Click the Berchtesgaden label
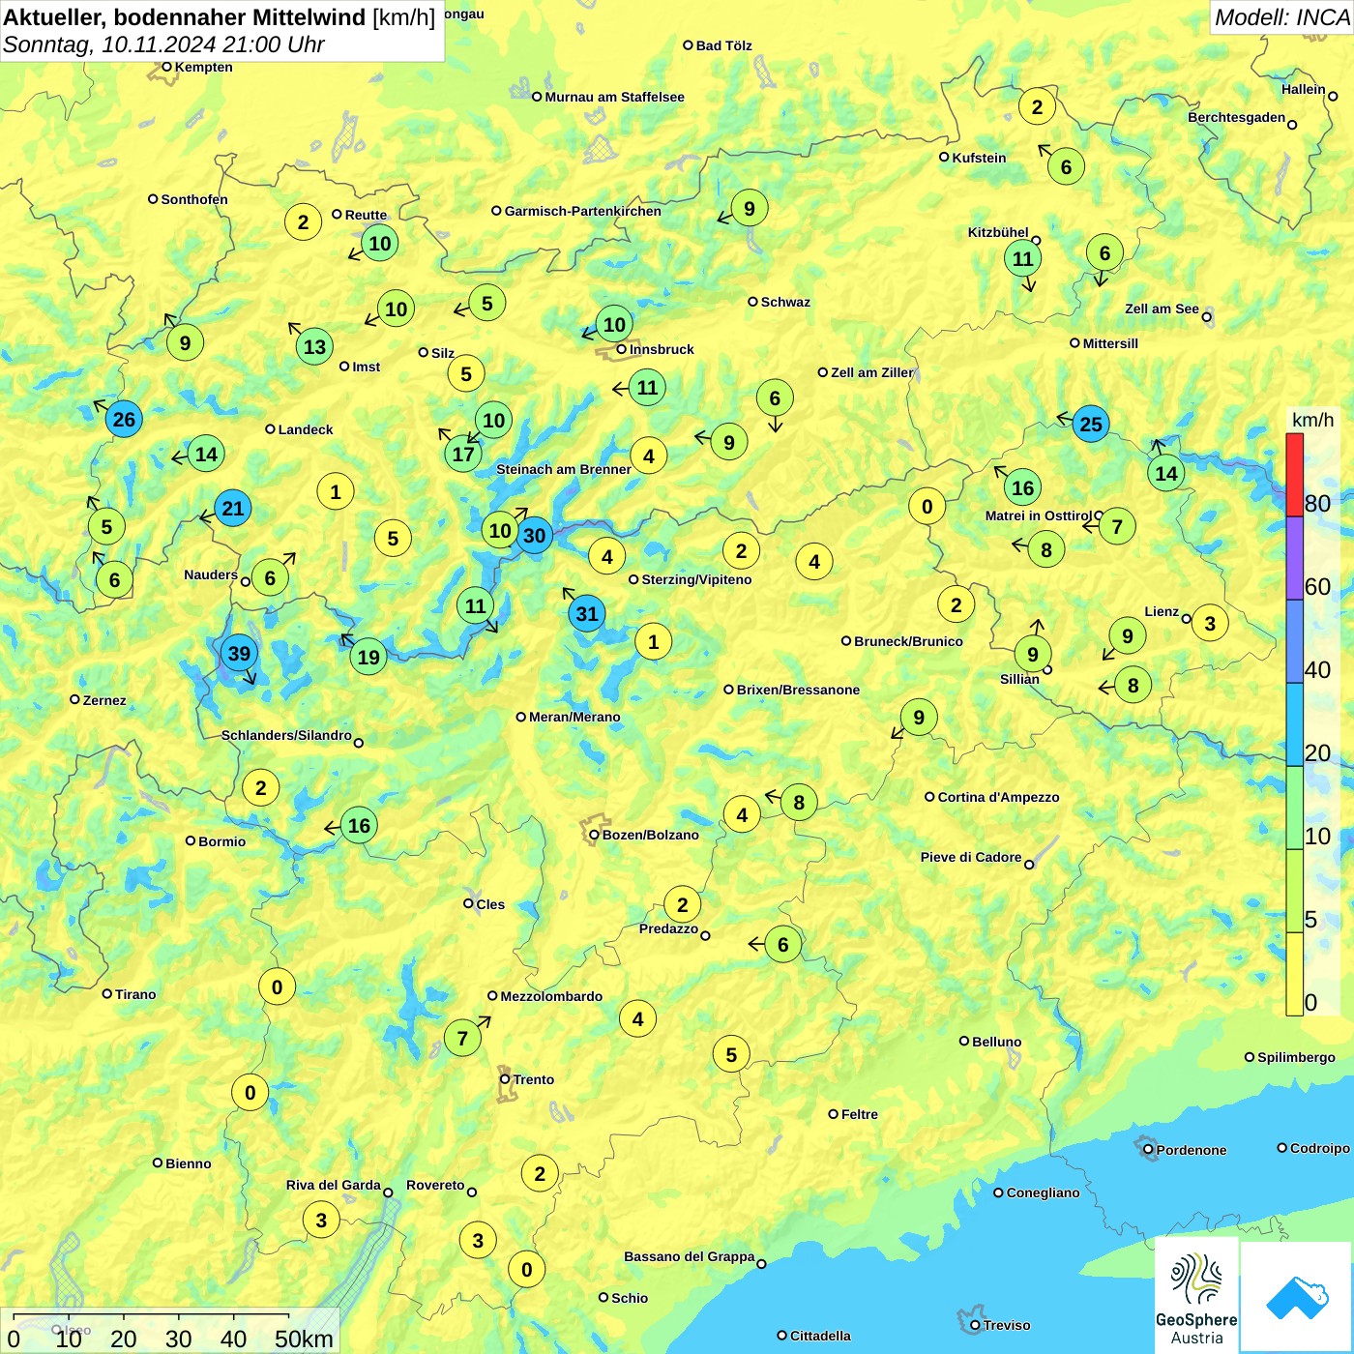This screenshot has width=1354, height=1354. (x=1237, y=117)
